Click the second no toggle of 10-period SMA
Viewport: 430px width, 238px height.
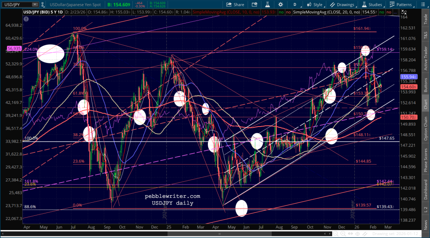pyautogui.click(x=288, y=12)
